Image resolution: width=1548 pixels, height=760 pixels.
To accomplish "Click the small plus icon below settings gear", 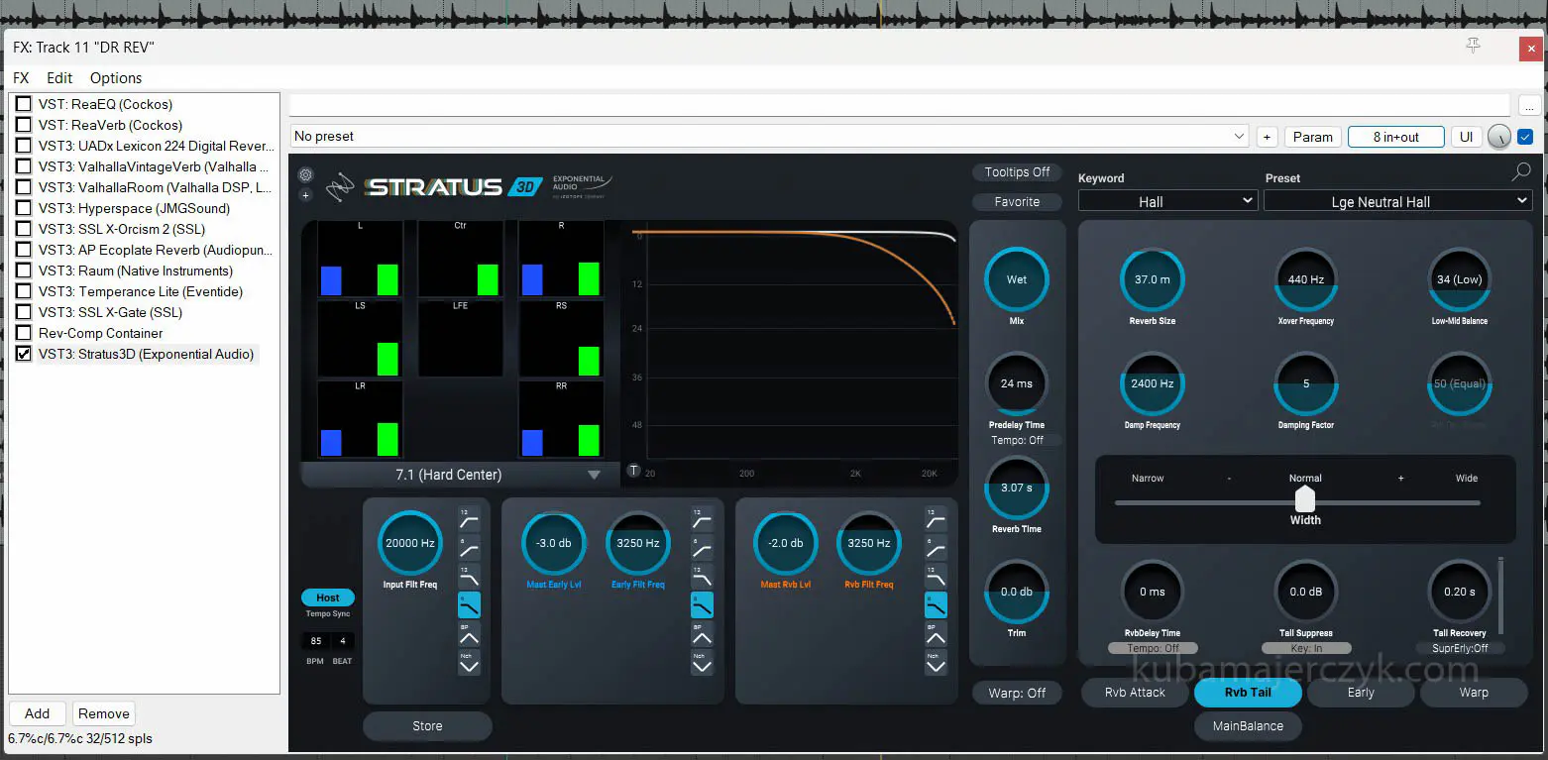I will pos(306,195).
